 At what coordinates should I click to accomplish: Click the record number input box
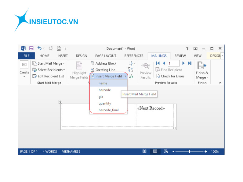pos(173,63)
